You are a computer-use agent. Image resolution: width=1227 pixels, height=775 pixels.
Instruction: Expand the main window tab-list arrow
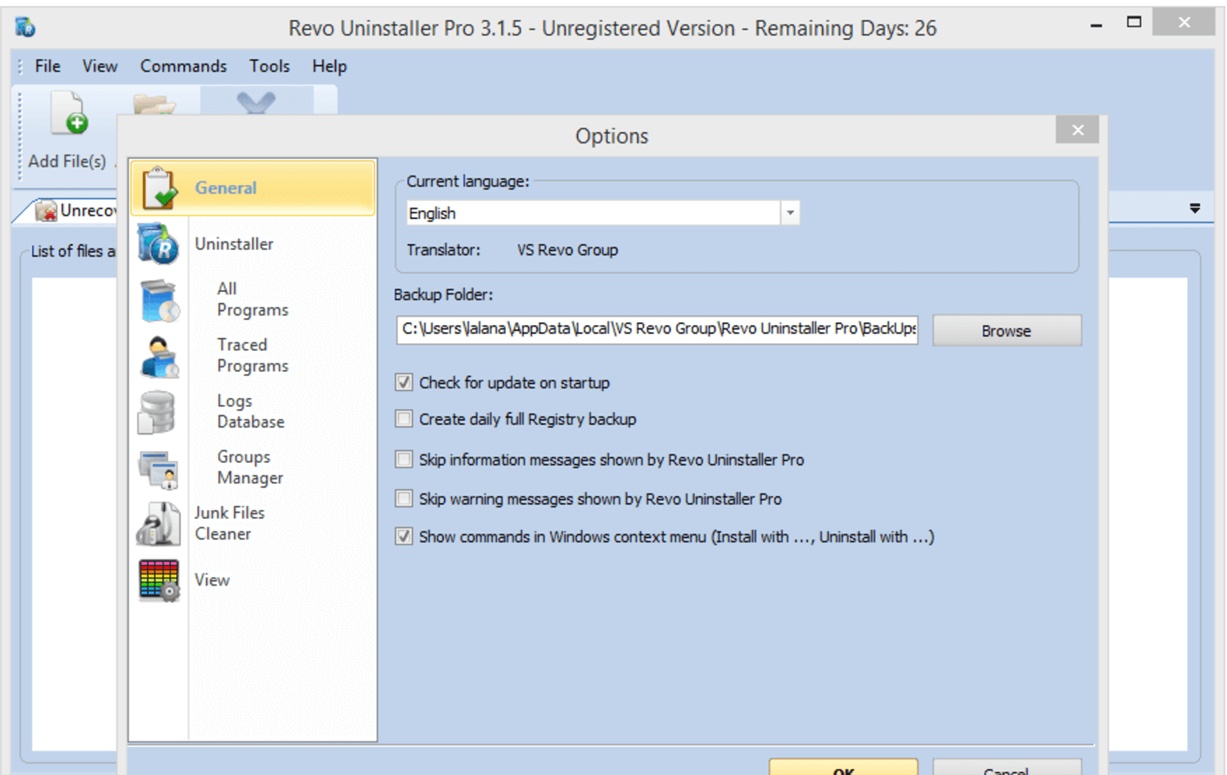[1195, 209]
